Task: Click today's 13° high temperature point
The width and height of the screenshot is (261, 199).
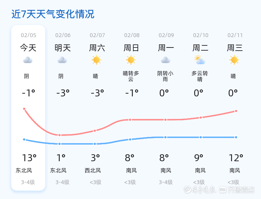Action: pos(24,109)
